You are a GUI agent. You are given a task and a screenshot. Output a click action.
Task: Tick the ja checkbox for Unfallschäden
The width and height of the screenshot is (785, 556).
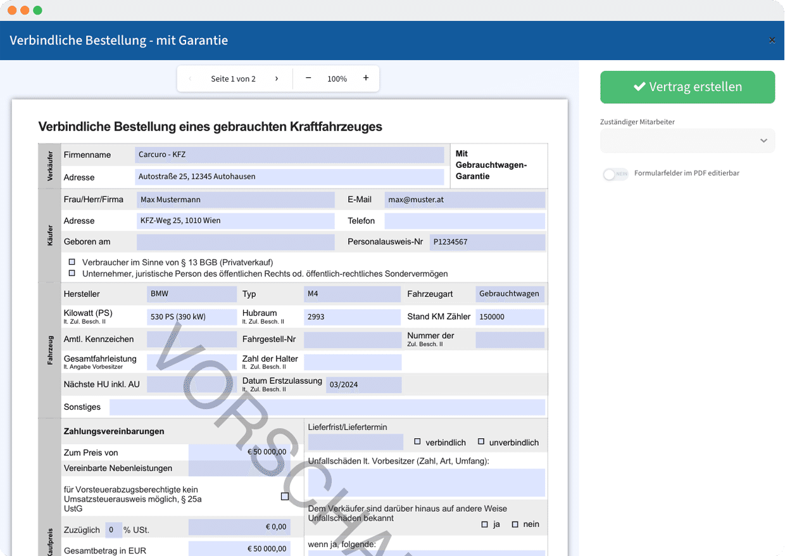coord(485,524)
